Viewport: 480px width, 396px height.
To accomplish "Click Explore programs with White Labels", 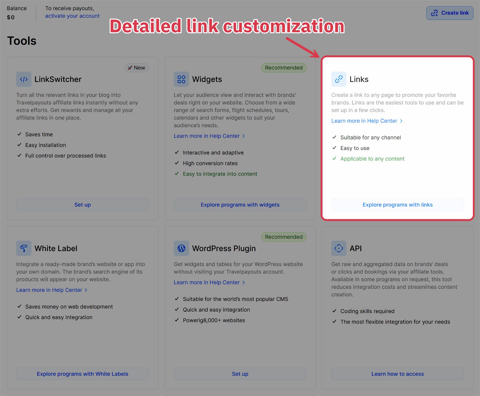I will tap(82, 374).
